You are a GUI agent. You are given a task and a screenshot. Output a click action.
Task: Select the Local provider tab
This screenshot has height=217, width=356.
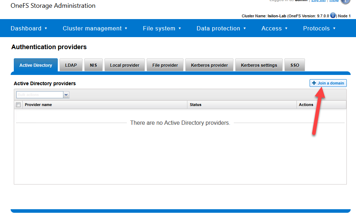coord(125,65)
